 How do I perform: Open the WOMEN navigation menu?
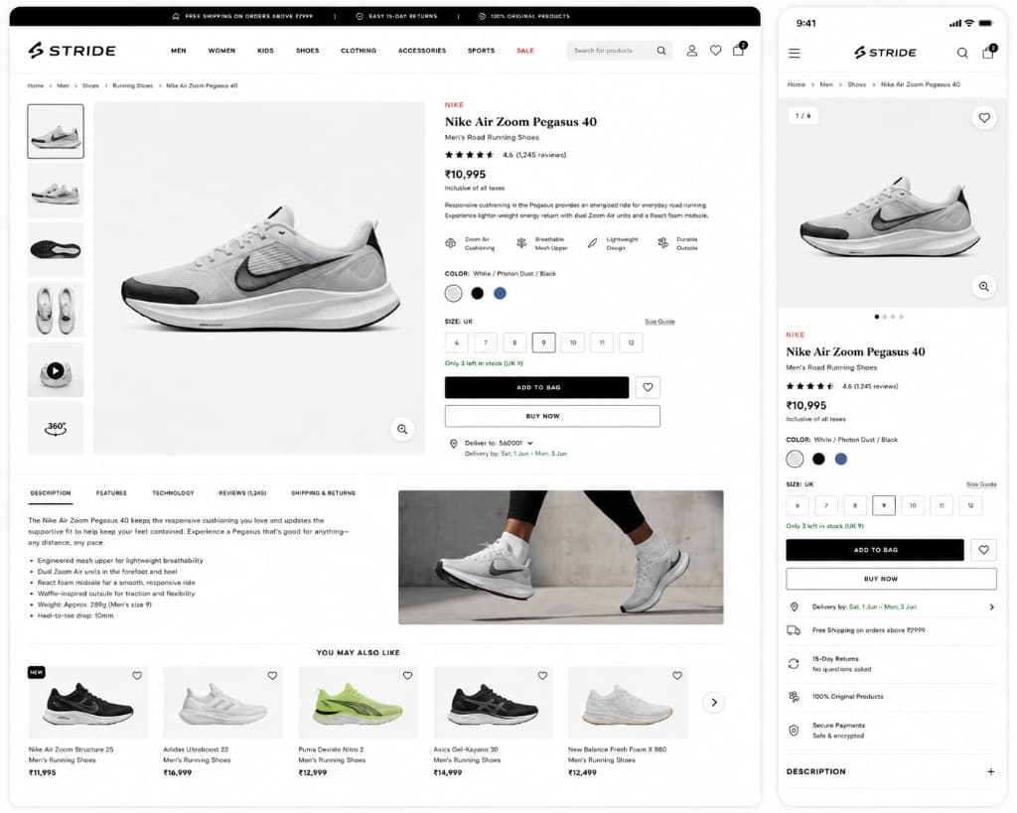click(221, 51)
